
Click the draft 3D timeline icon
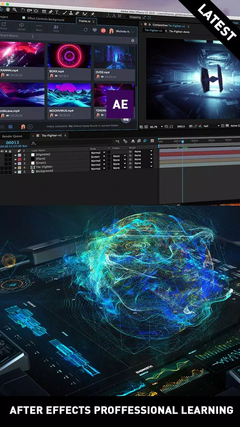tap(125, 141)
